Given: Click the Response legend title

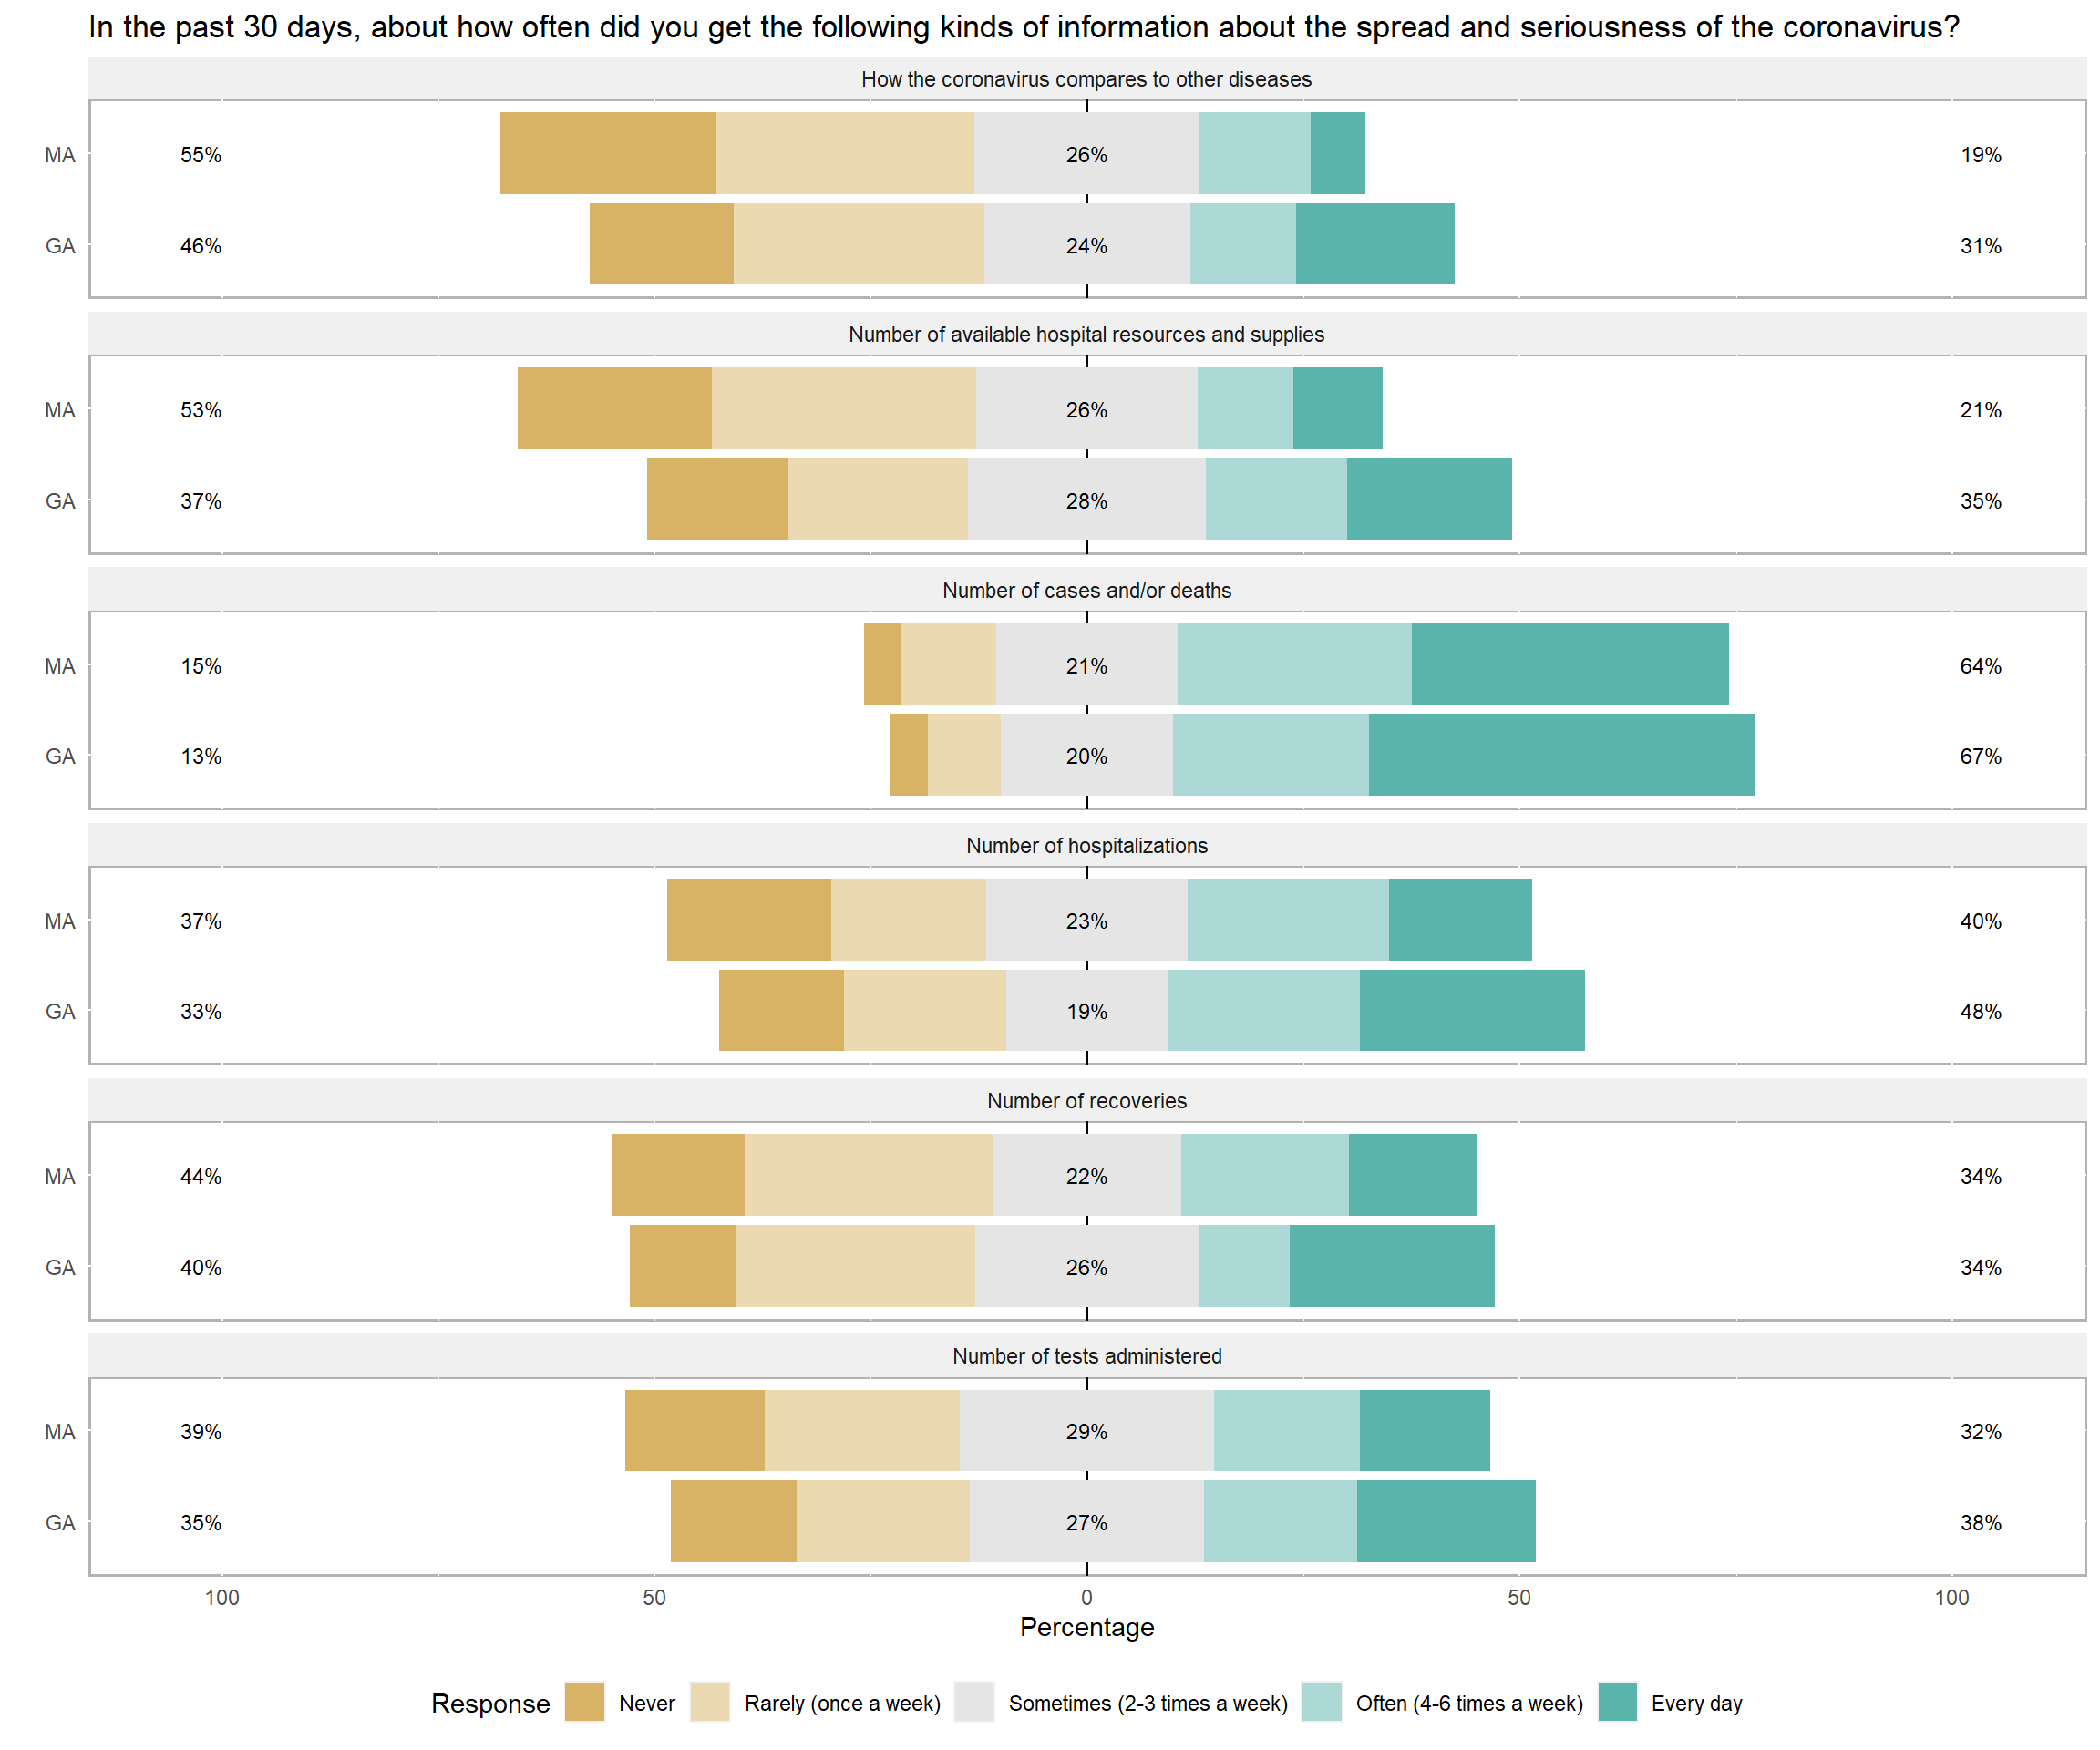Looking at the screenshot, I should coord(490,1703).
